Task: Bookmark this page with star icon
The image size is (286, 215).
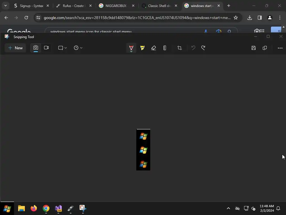Action: (236, 18)
